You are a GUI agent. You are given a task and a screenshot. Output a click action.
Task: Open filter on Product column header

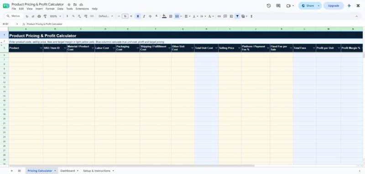(x=41, y=48)
